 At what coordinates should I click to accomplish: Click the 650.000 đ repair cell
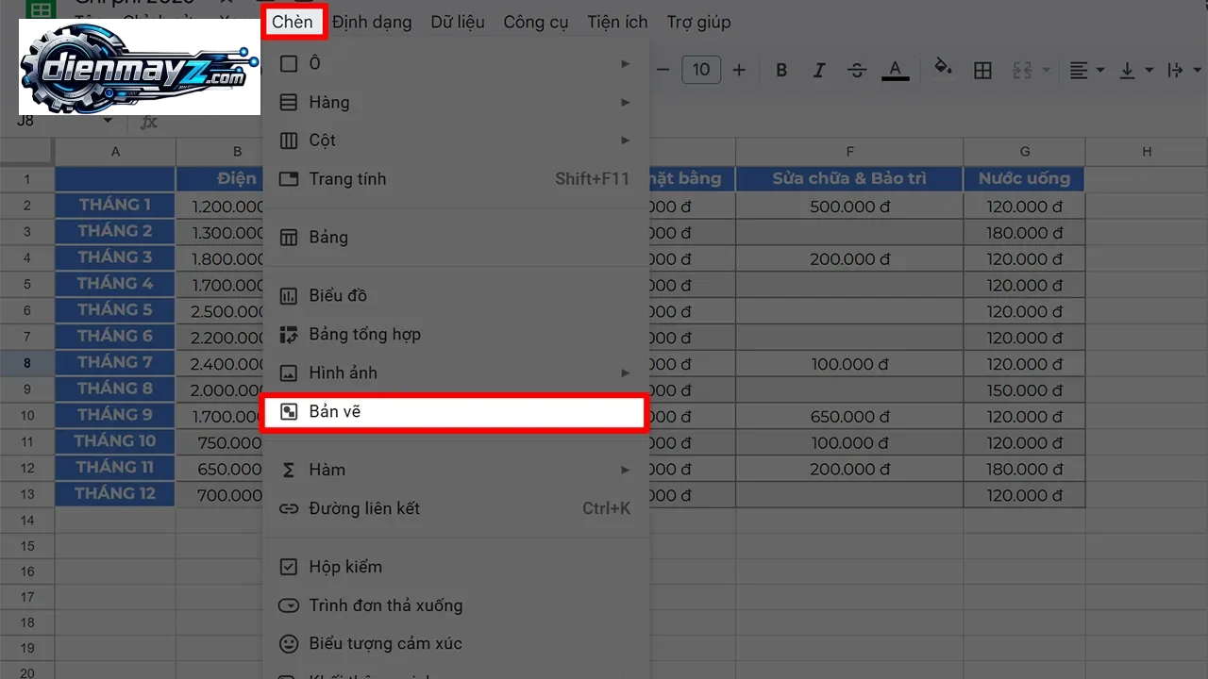pyautogui.click(x=849, y=416)
